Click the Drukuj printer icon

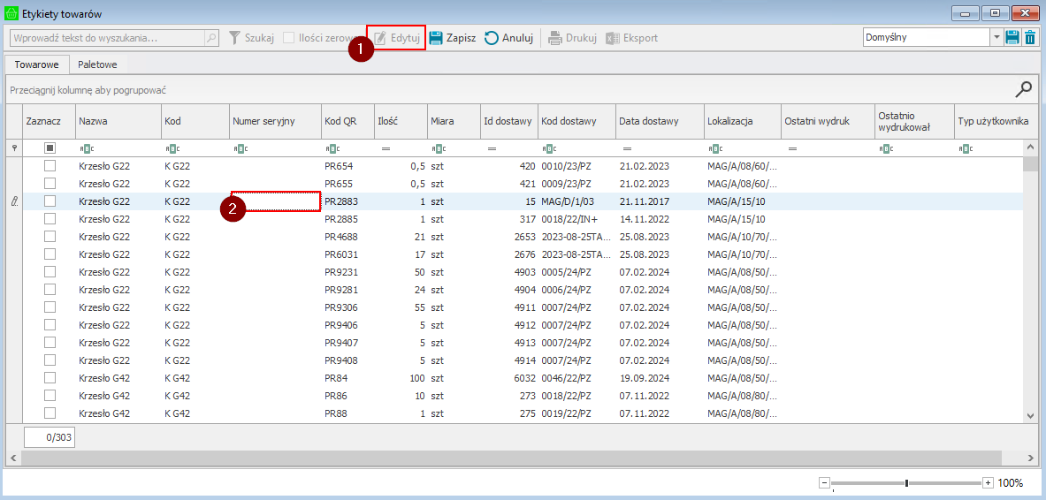(554, 38)
